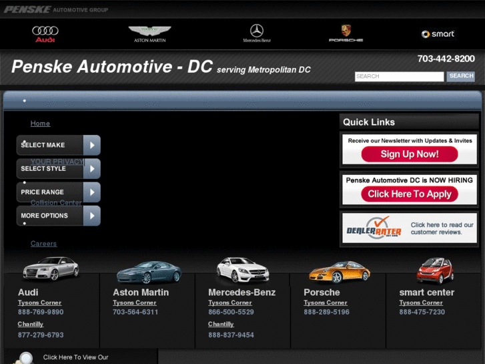The image size is (485, 364).
Task: Expand the Price Range dropdown
Action: pos(58,192)
